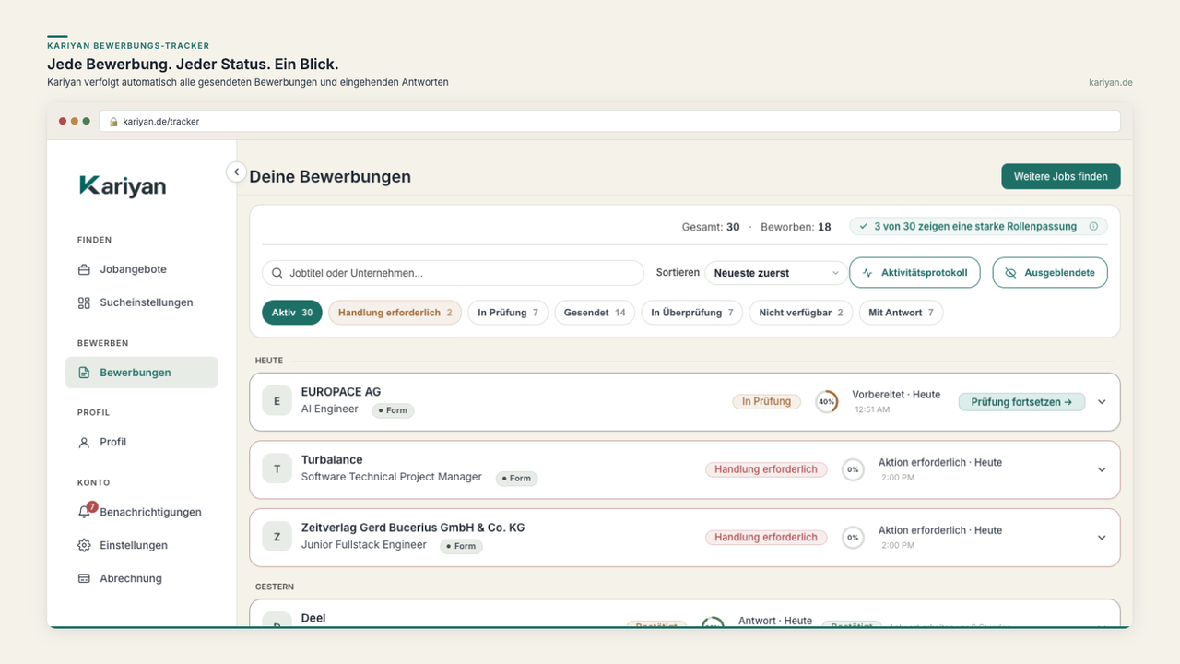The width and height of the screenshot is (1180, 664).
Task: Filter by Nicht verfügbar 2
Action: 801,313
